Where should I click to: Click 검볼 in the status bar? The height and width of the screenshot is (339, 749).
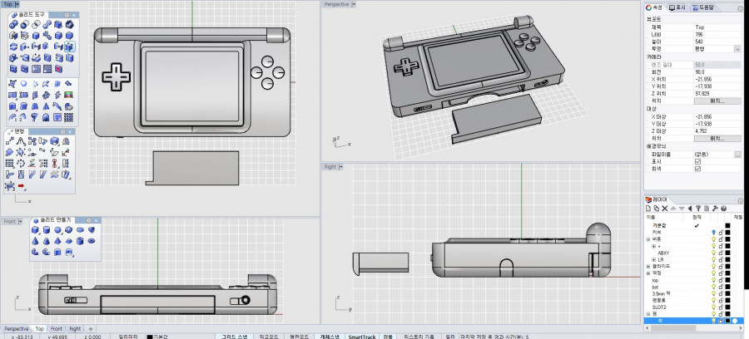click(x=387, y=337)
